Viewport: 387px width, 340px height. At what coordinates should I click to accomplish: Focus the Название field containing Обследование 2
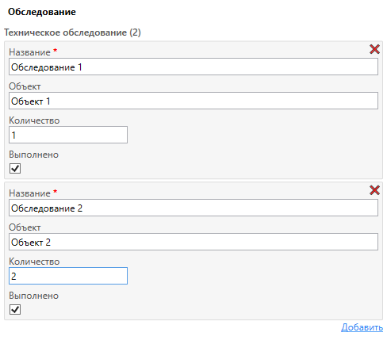(x=193, y=208)
